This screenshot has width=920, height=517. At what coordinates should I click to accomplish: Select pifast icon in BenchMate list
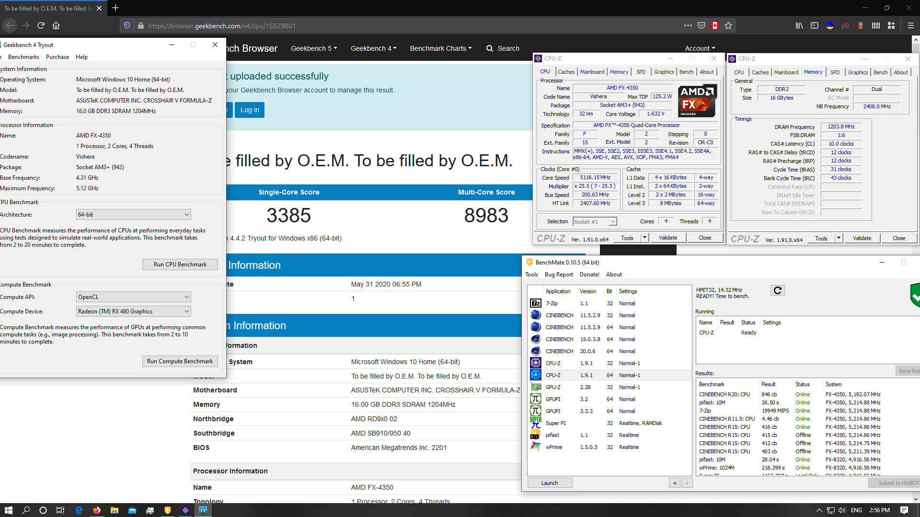tap(535, 435)
